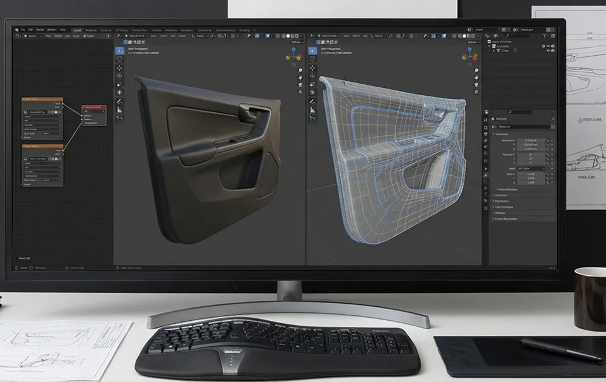Screen dimensions: 606x382
Task: Select the Rotate tool in right wireframe viewport
Action: click(312, 76)
